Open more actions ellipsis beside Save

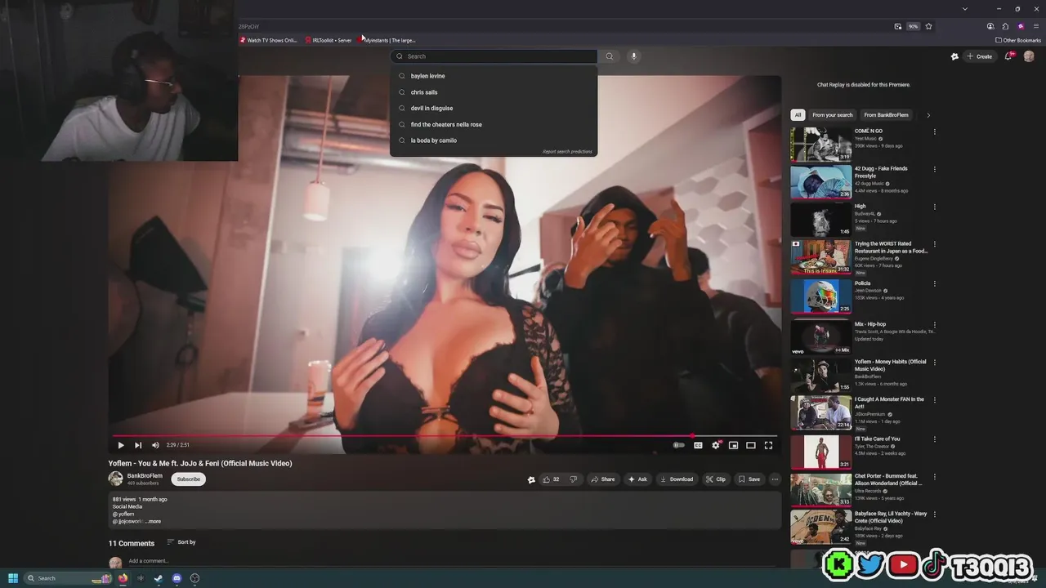pos(775,479)
